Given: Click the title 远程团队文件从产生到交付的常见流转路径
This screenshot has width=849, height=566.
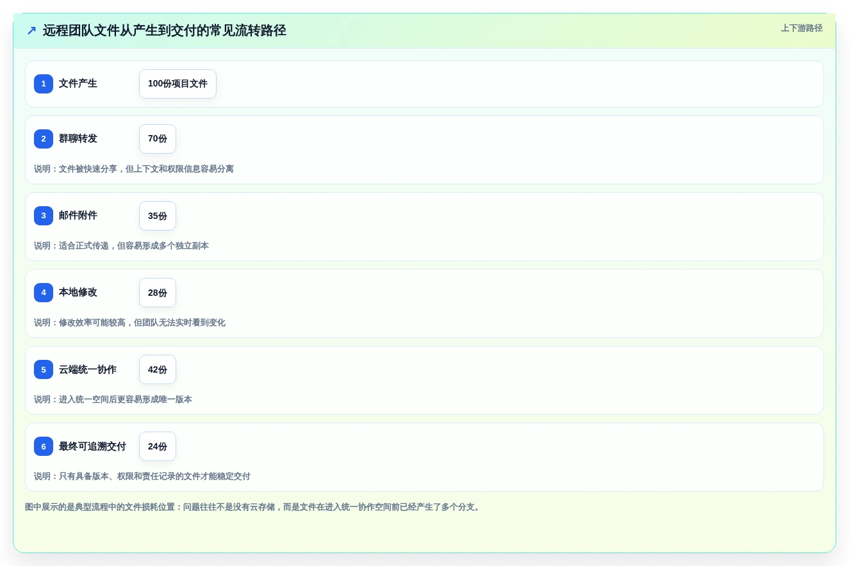Looking at the screenshot, I should coord(164,31).
